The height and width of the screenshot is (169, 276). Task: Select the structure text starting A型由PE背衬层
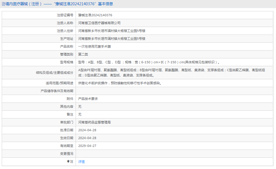click(172, 73)
